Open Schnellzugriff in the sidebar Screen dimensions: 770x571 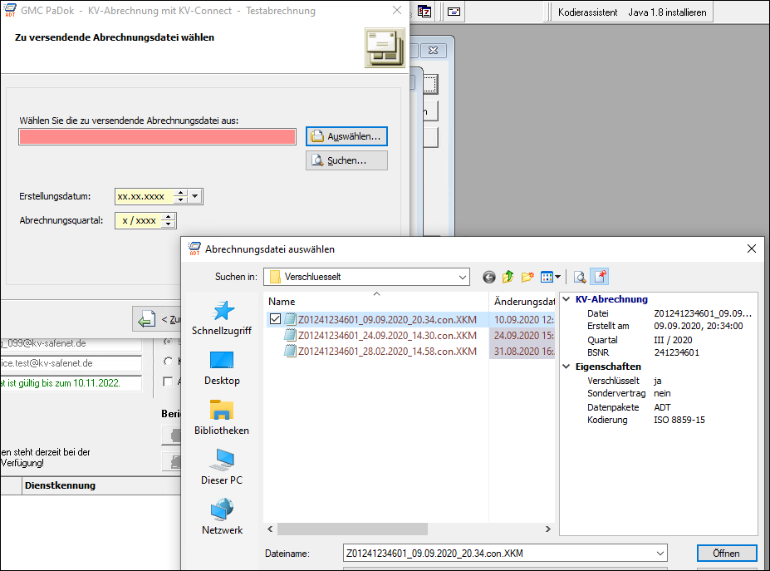222,318
